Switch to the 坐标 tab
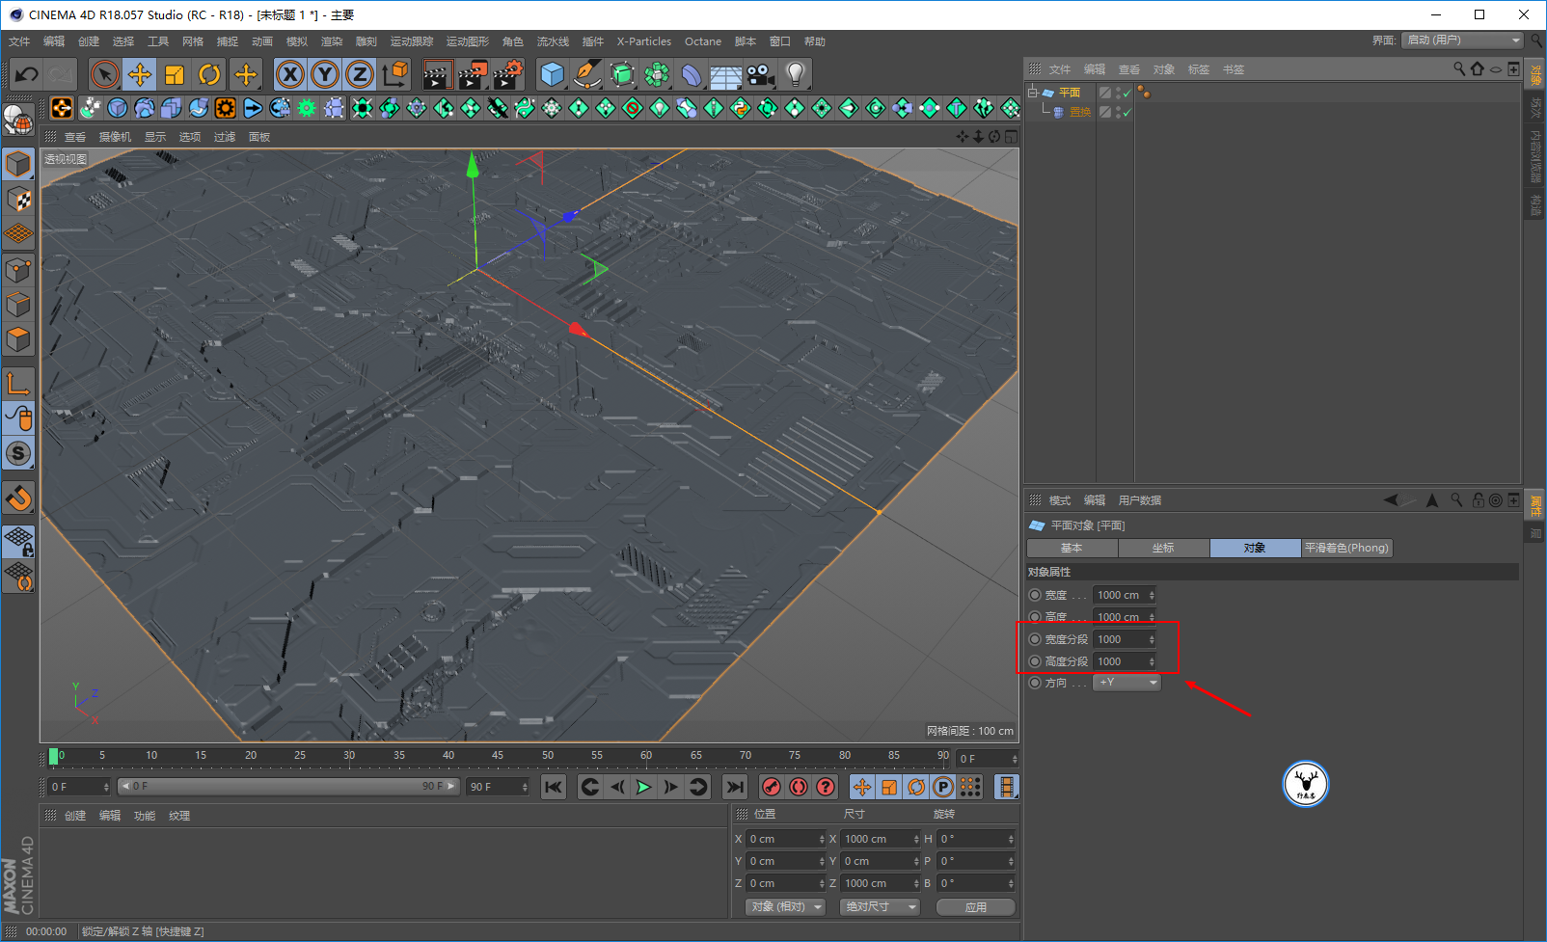 (x=1163, y=548)
